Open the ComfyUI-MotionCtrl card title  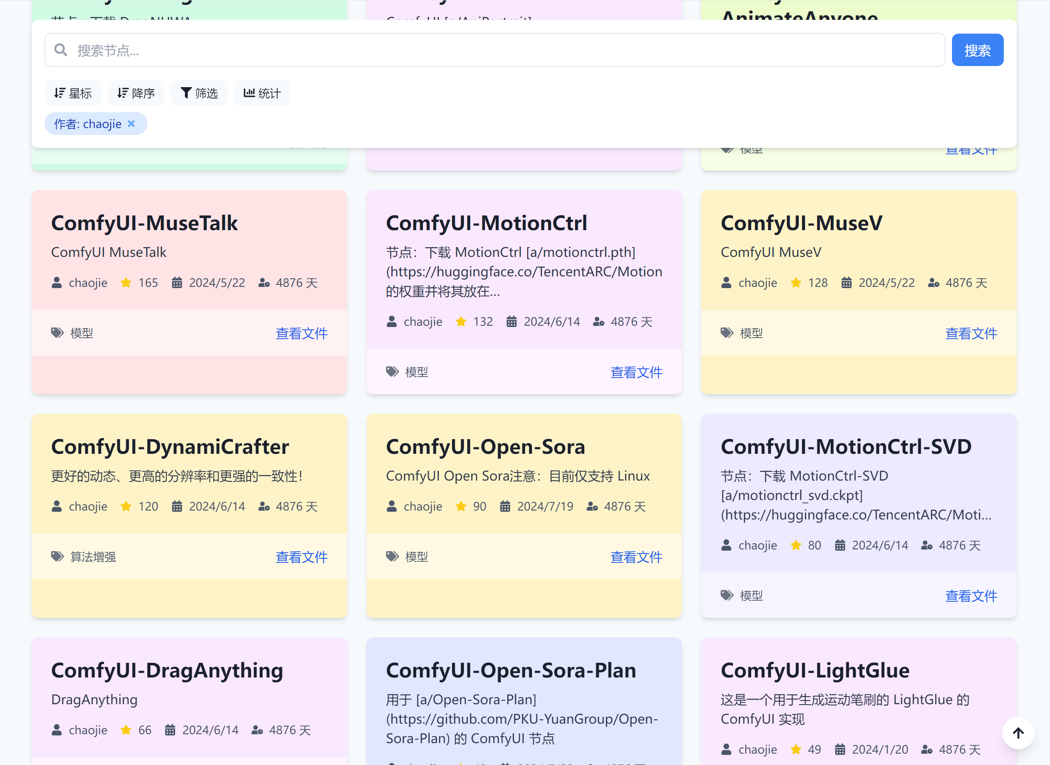tap(487, 223)
